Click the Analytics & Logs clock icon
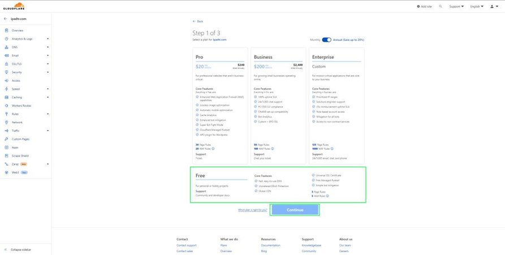 click(x=6, y=38)
